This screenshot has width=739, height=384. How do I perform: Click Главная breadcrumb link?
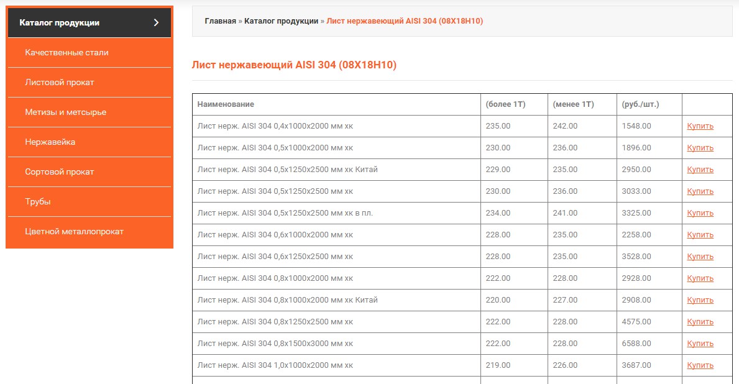tap(220, 21)
